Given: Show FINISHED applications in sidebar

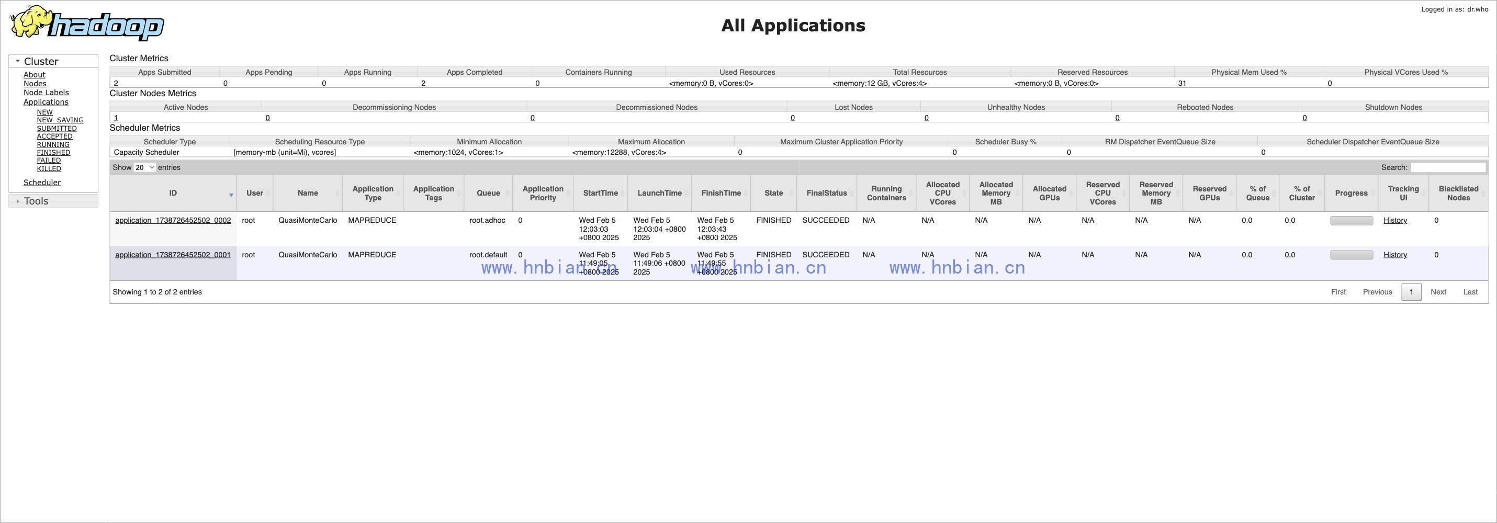Looking at the screenshot, I should click(x=53, y=153).
